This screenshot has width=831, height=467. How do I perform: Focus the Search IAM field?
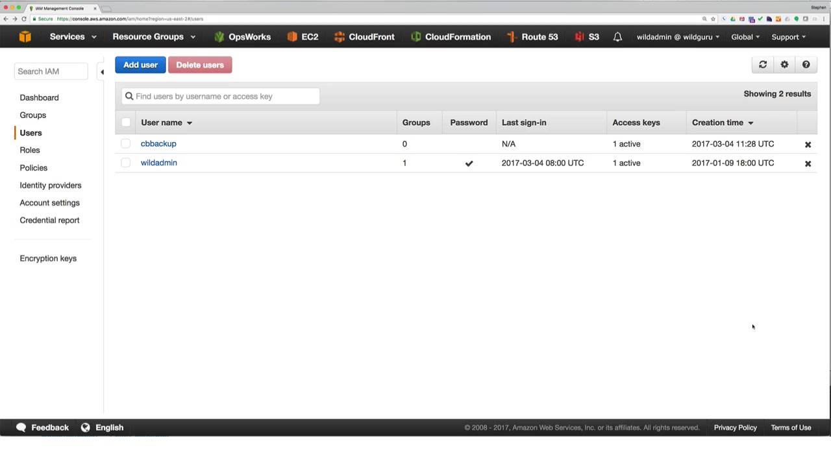(x=51, y=71)
